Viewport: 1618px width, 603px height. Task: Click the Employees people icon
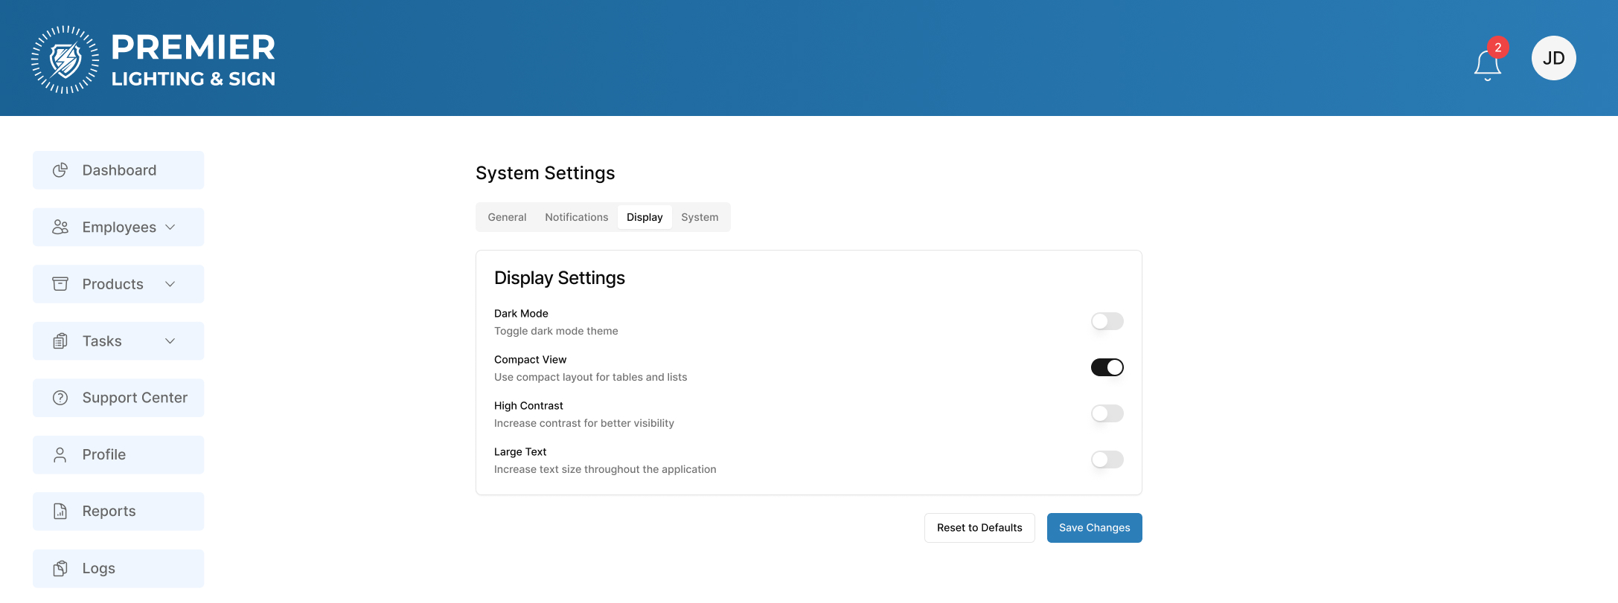[x=60, y=228]
